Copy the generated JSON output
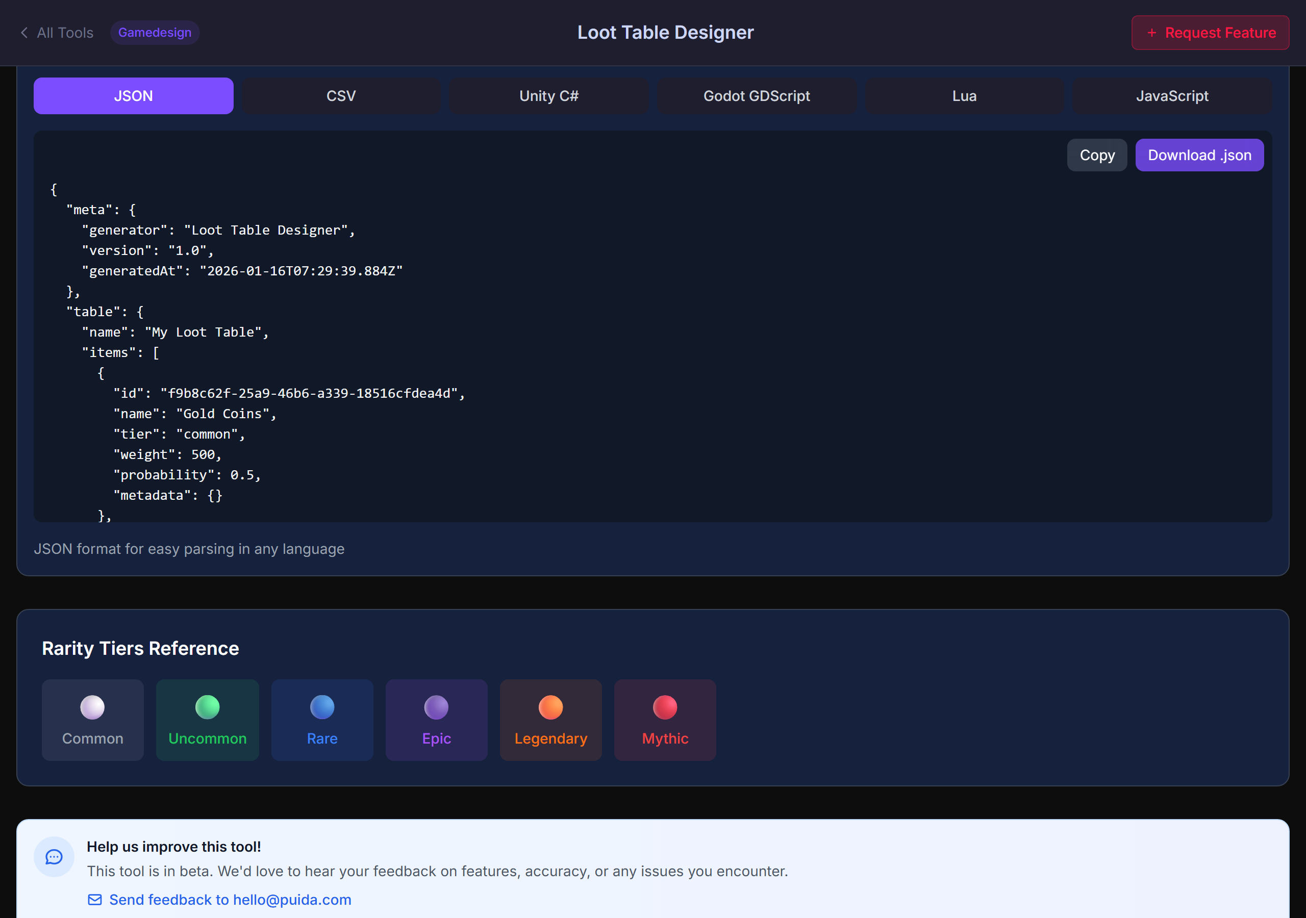The image size is (1306, 918). [1097, 155]
